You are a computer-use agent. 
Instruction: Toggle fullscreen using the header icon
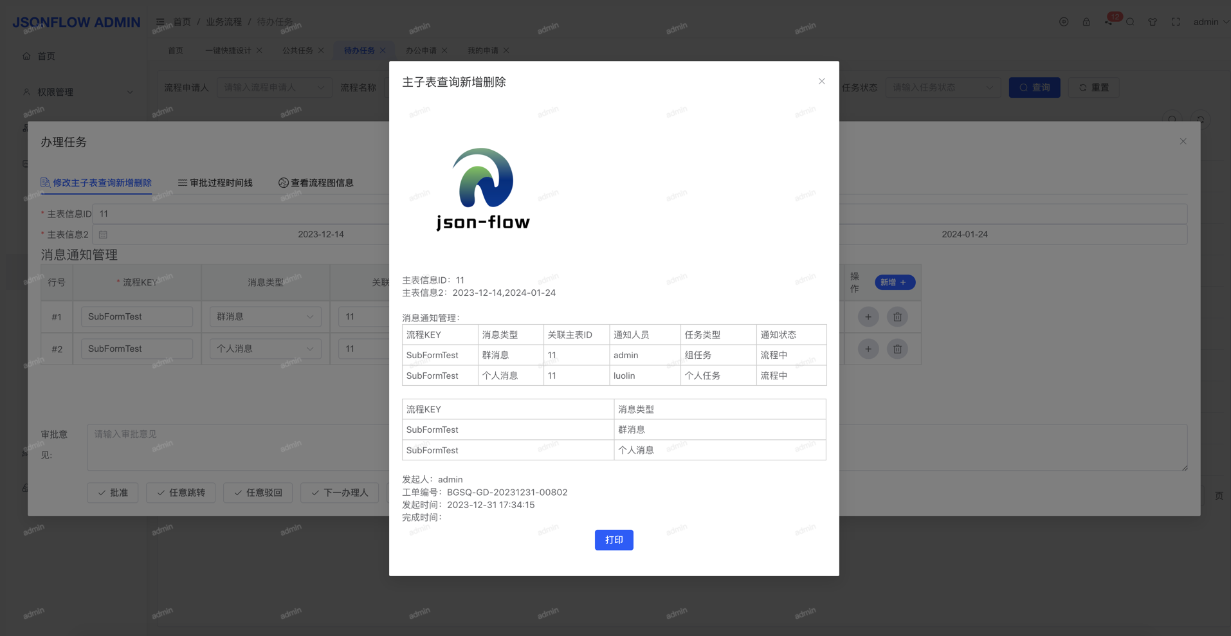tap(1176, 22)
